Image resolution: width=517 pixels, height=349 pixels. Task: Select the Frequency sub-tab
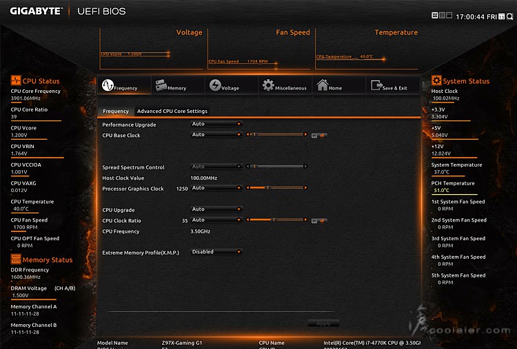click(116, 112)
